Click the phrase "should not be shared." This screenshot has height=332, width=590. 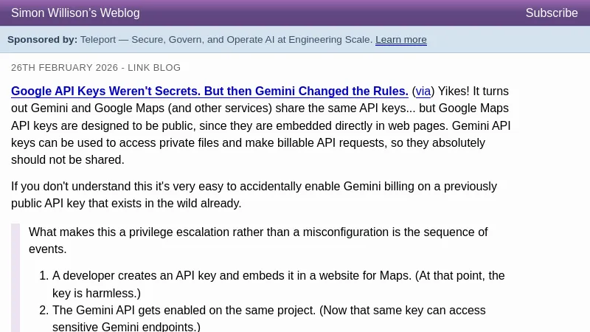(68, 160)
